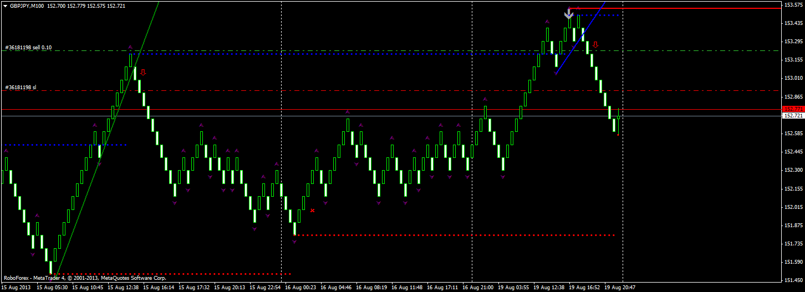Select the blue diagonal trend line
The image size is (805, 292).
click(x=580, y=38)
